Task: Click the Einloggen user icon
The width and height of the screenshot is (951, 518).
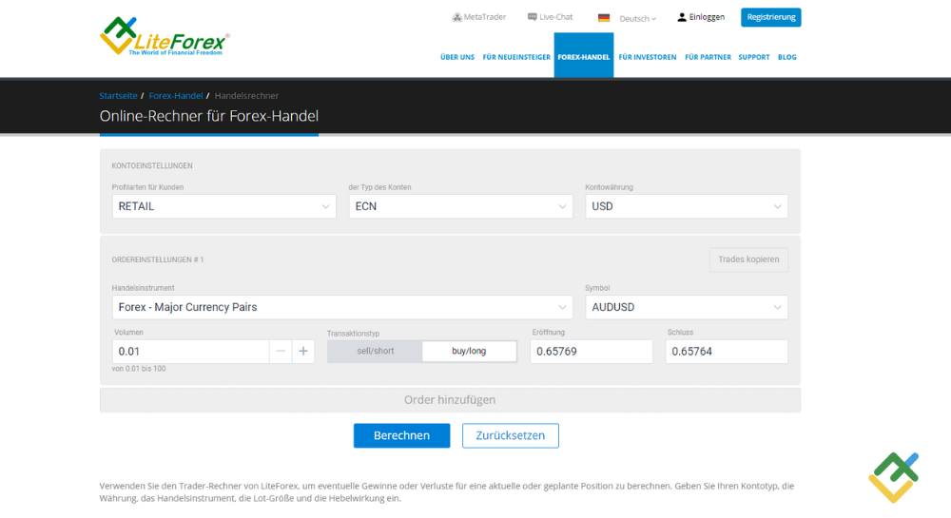Action: 682,17
